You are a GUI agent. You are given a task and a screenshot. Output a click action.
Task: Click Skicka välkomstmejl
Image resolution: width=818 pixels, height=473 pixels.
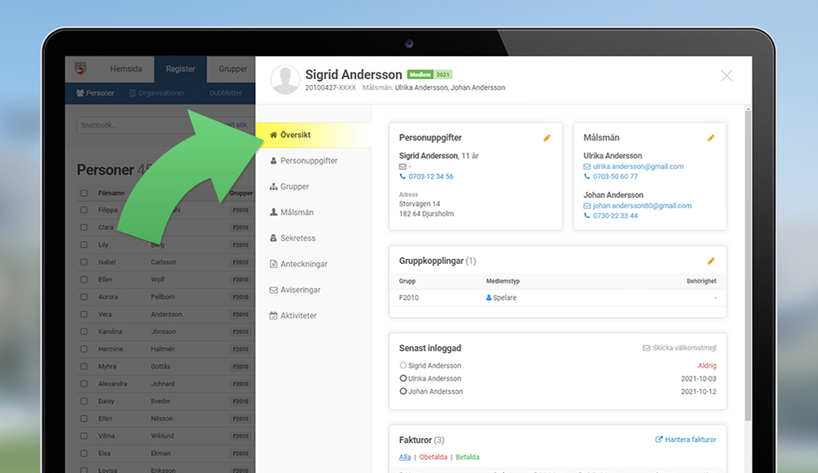click(x=679, y=347)
